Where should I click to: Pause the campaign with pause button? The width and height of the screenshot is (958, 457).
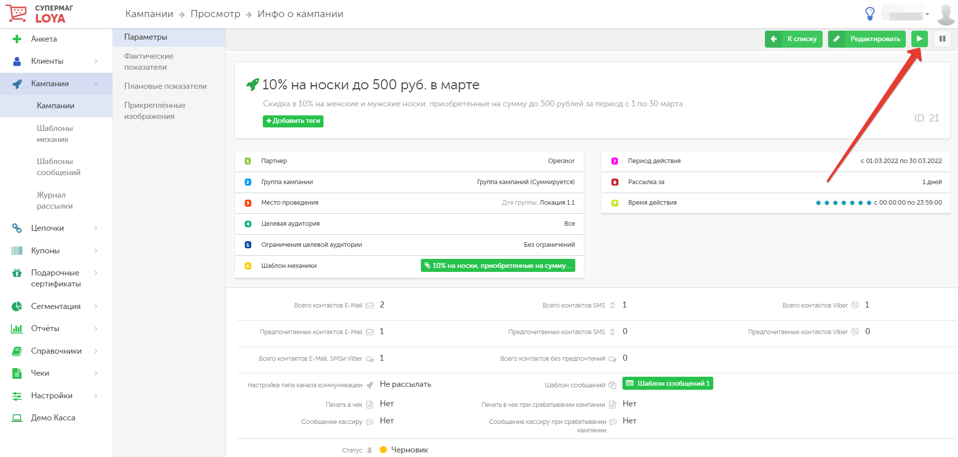pyautogui.click(x=942, y=39)
